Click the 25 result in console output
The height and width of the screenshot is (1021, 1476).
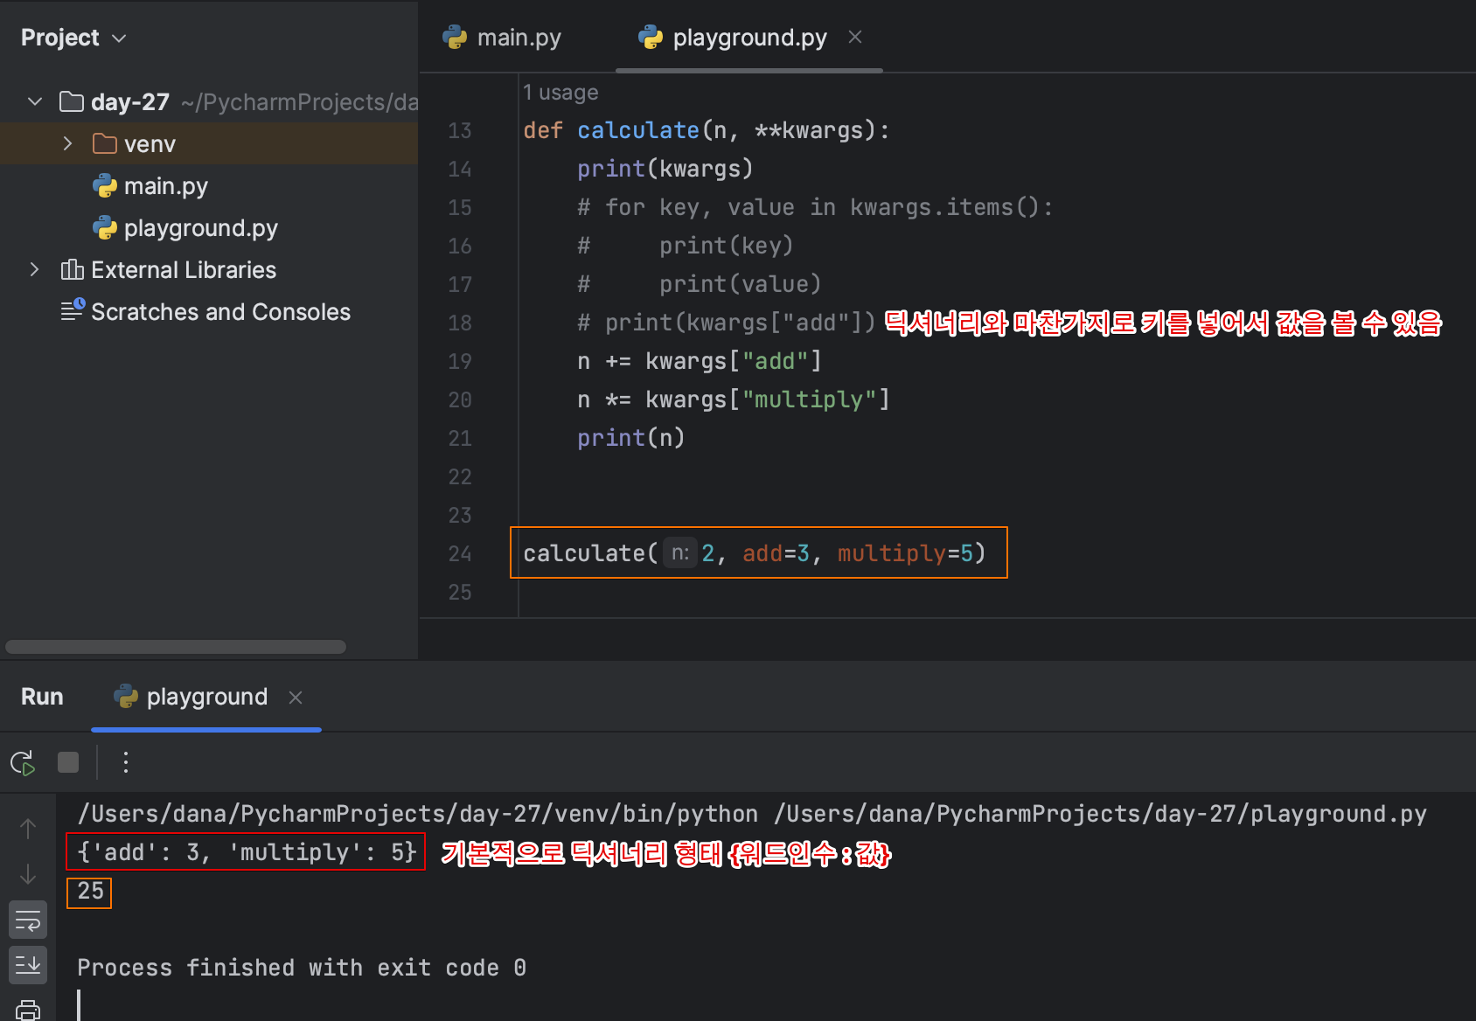tap(91, 891)
